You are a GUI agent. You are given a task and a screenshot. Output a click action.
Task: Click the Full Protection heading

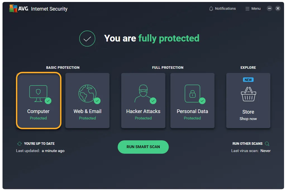pos(168,68)
